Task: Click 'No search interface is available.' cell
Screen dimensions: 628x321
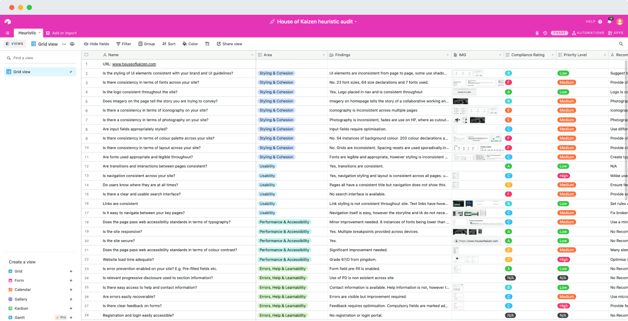Action: (x=390, y=194)
